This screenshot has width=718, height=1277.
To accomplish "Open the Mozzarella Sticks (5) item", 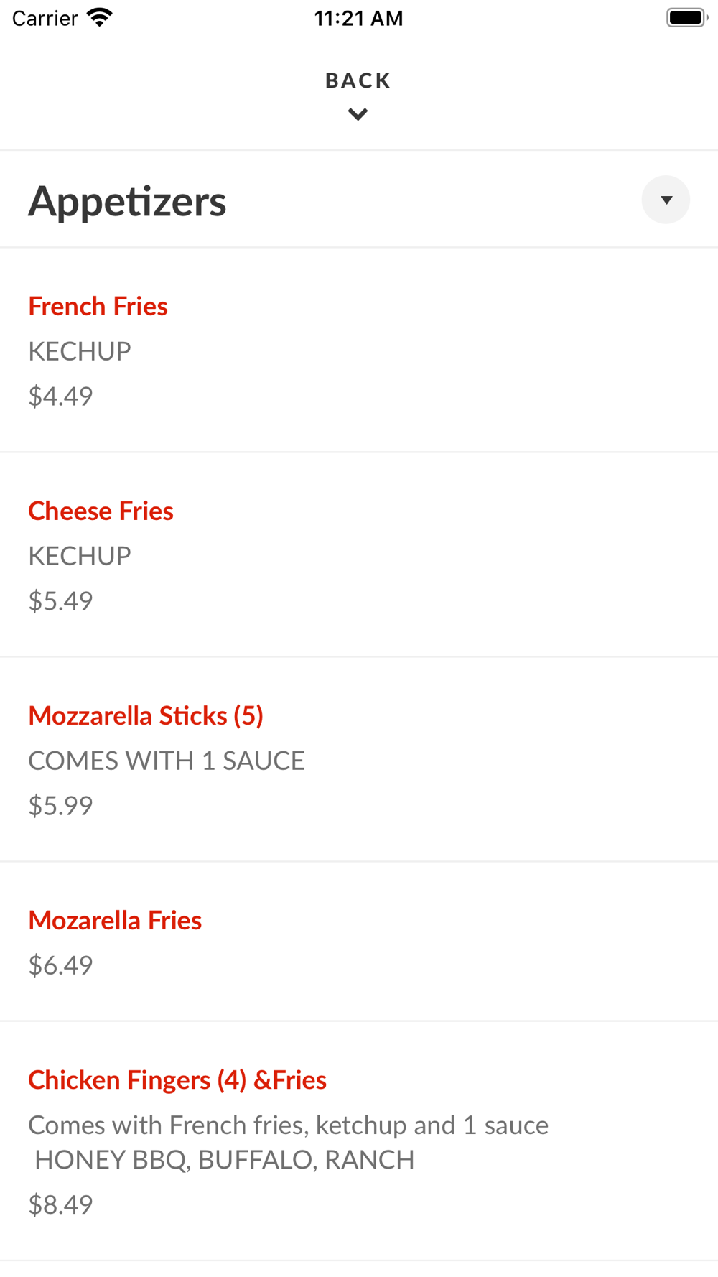I will 146,716.
